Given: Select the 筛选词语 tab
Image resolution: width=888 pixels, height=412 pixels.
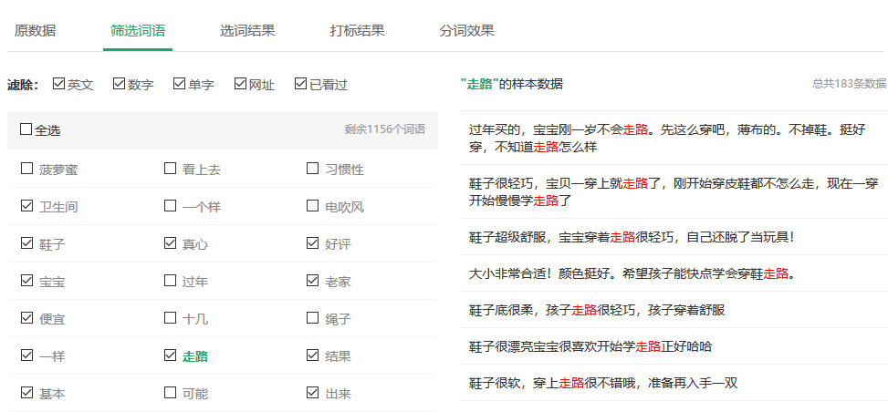Looking at the screenshot, I should click(138, 31).
